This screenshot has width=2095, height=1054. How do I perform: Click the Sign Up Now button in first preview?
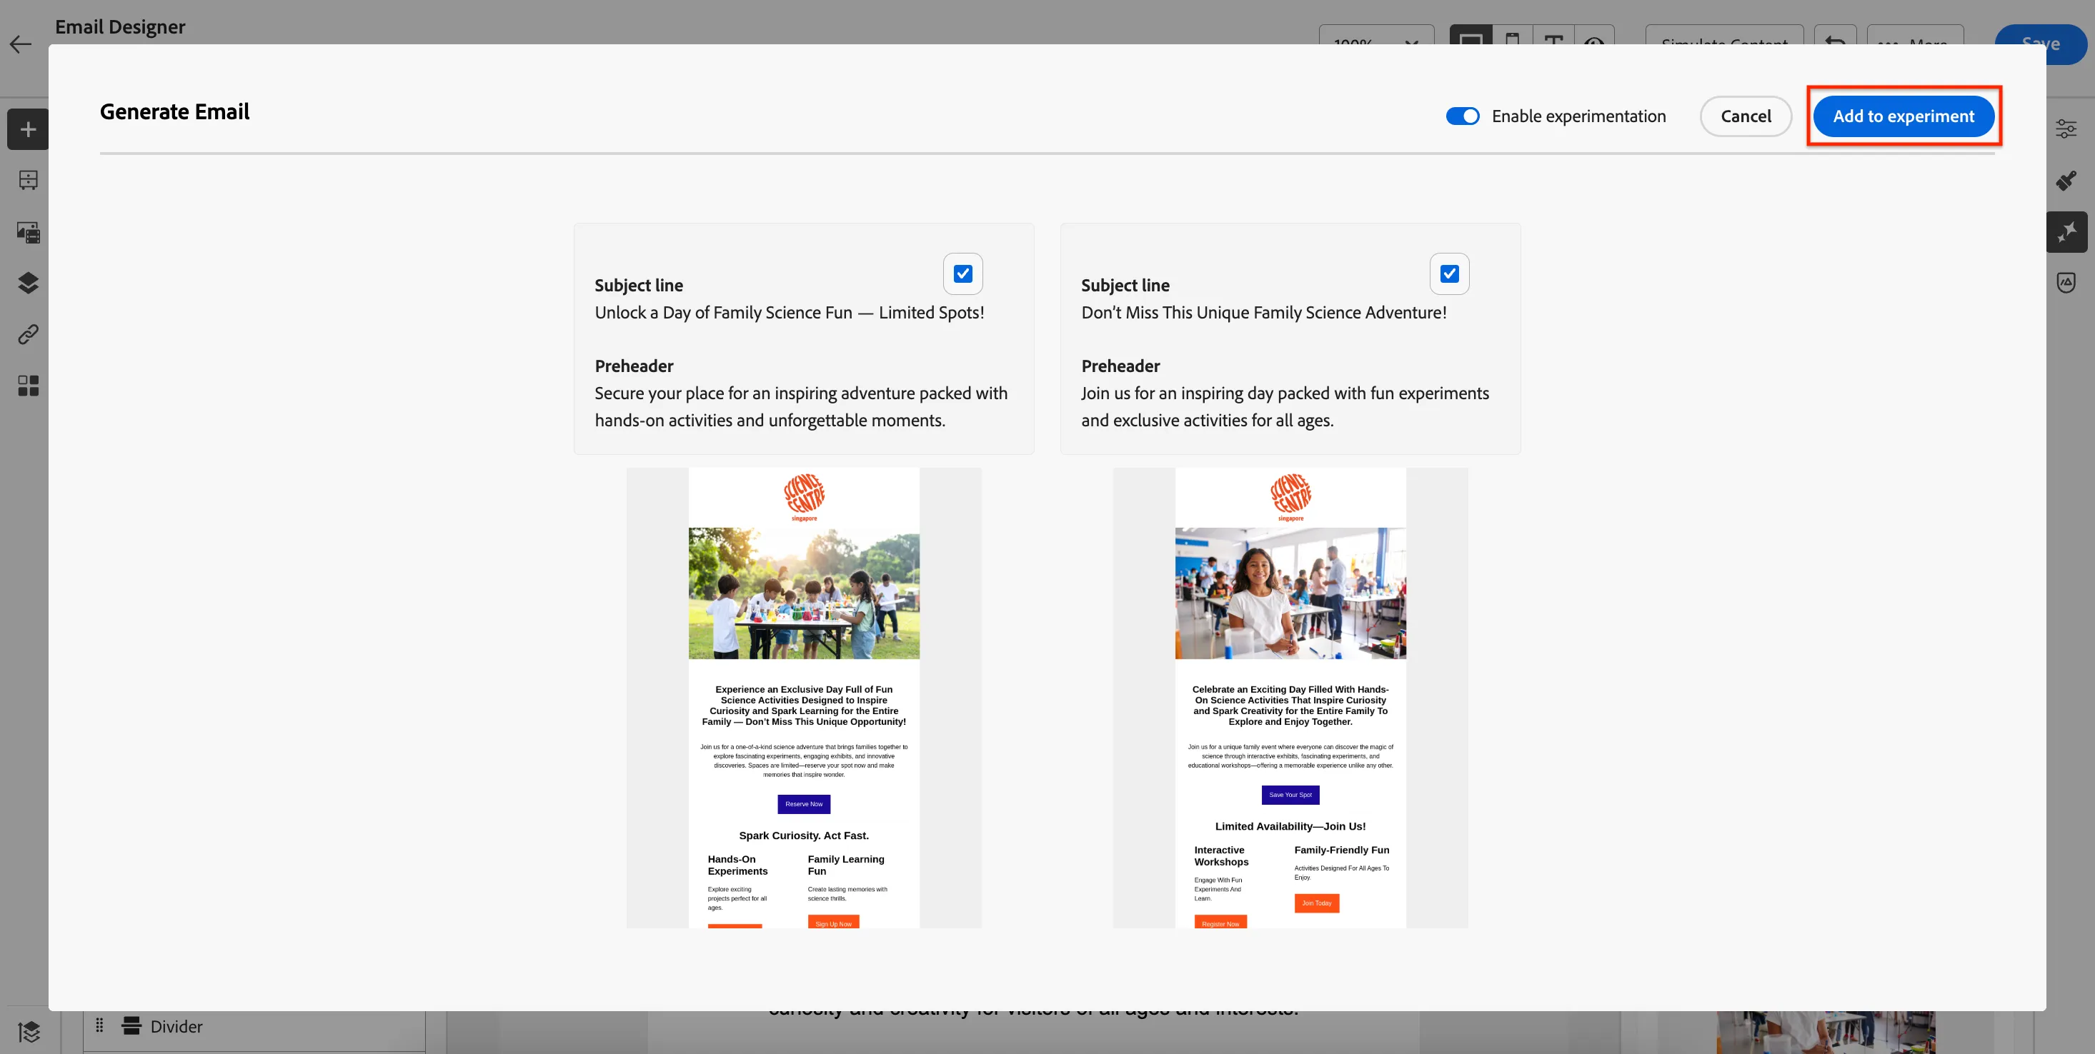pyautogui.click(x=833, y=923)
